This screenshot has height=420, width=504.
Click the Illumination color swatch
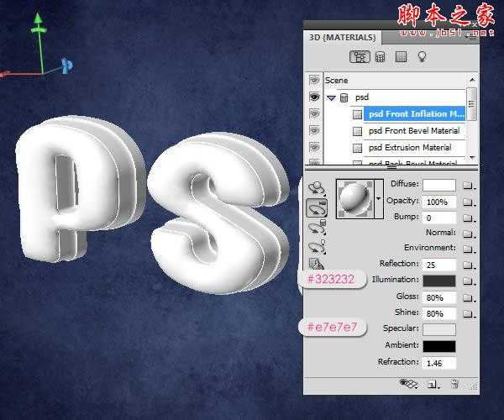[439, 281]
